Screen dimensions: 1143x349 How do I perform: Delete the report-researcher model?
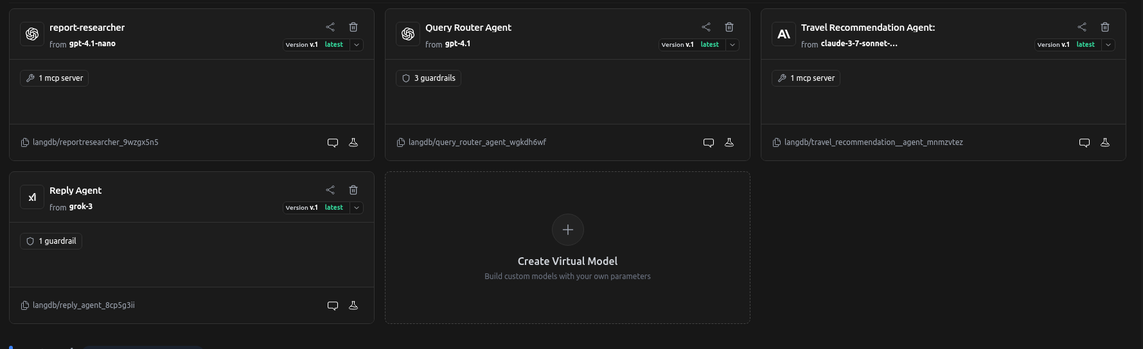pyautogui.click(x=353, y=27)
